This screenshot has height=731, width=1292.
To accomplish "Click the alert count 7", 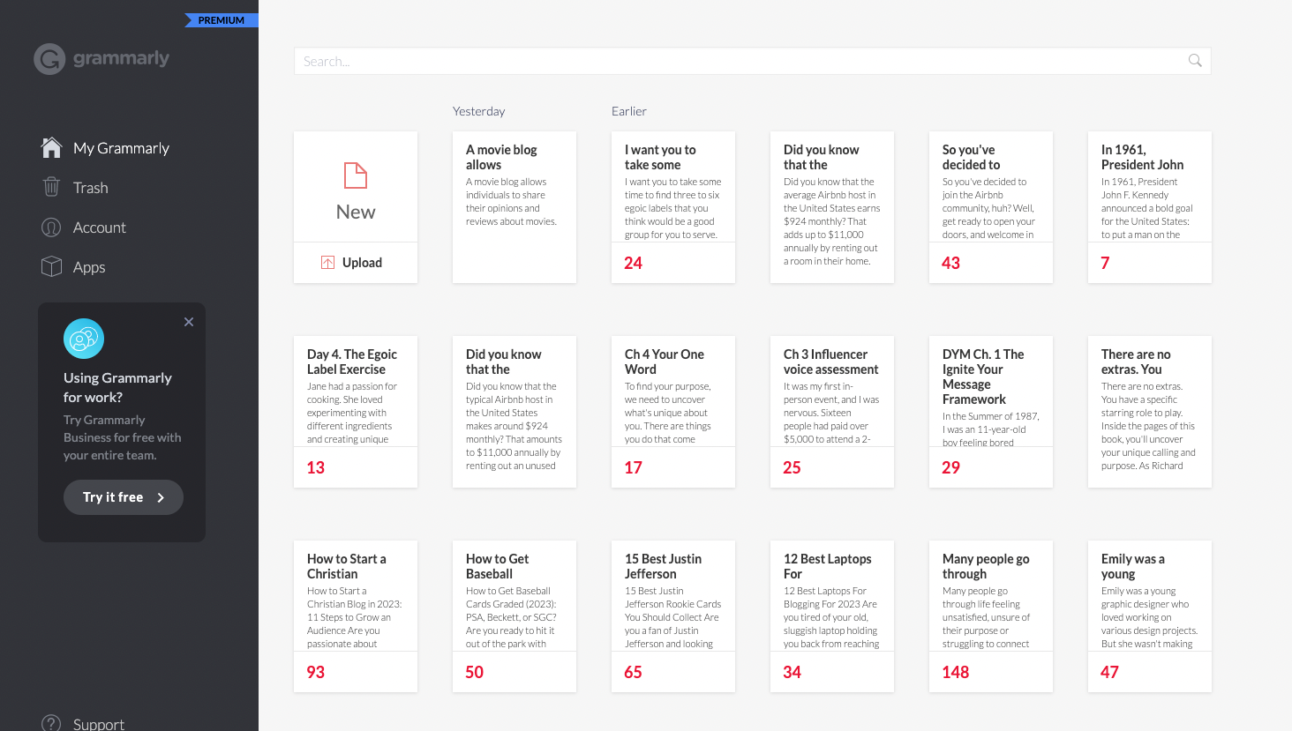I will point(1105,263).
